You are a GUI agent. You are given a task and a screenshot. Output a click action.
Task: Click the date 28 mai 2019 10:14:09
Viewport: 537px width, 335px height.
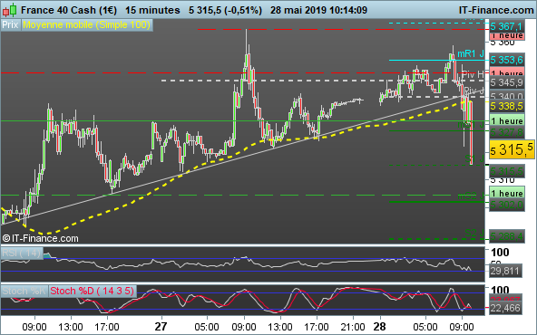(318, 10)
